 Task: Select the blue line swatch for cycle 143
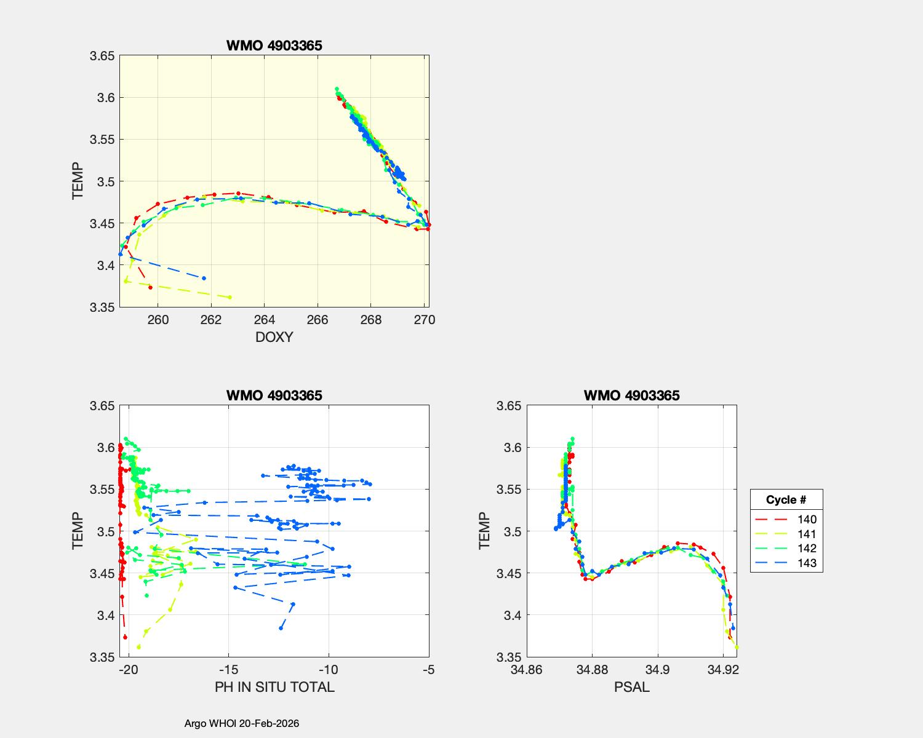770,563
